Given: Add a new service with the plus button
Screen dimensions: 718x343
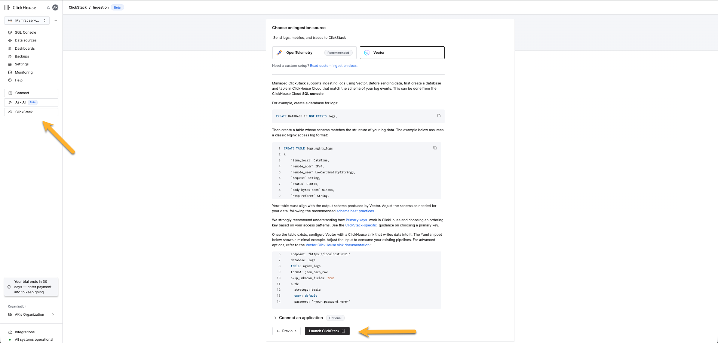Looking at the screenshot, I should click(x=56, y=21).
